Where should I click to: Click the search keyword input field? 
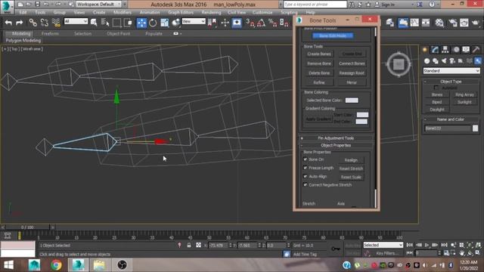(x=315, y=5)
